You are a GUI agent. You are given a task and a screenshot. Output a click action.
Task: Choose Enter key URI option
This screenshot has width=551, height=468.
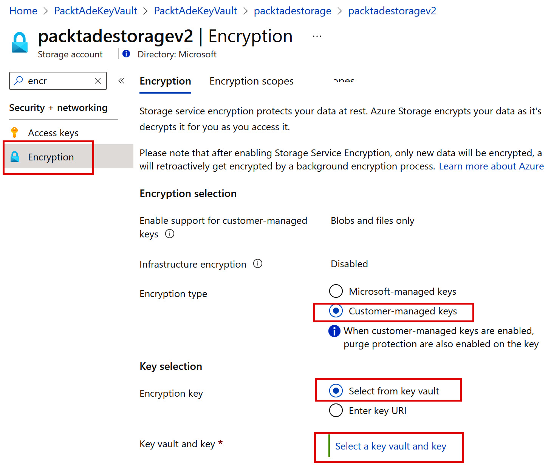tap(336, 411)
